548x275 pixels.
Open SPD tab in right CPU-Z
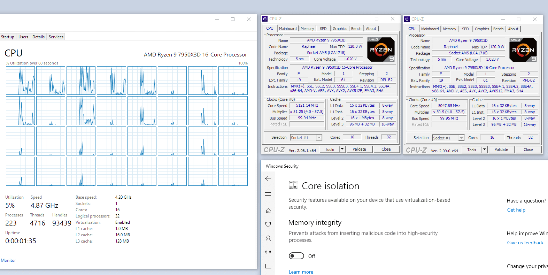465,29
